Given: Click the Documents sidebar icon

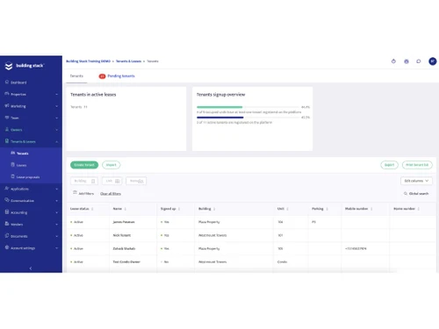Looking at the screenshot, I should (7, 235).
